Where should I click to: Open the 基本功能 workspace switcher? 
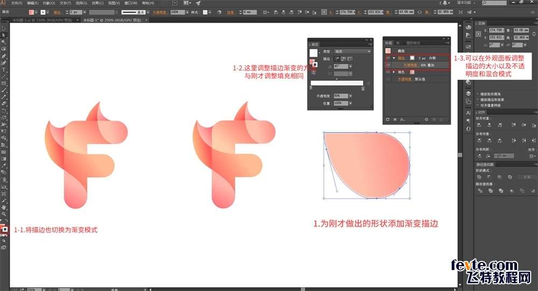tap(466, 3)
